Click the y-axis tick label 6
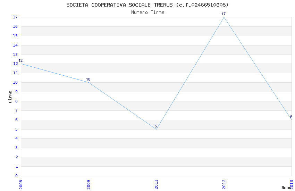Screen dimensions: 295x191 (17, 120)
